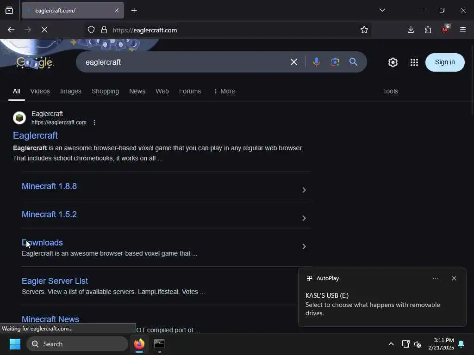Open extensions puzzle menu
The width and height of the screenshot is (474, 355).
(428, 30)
